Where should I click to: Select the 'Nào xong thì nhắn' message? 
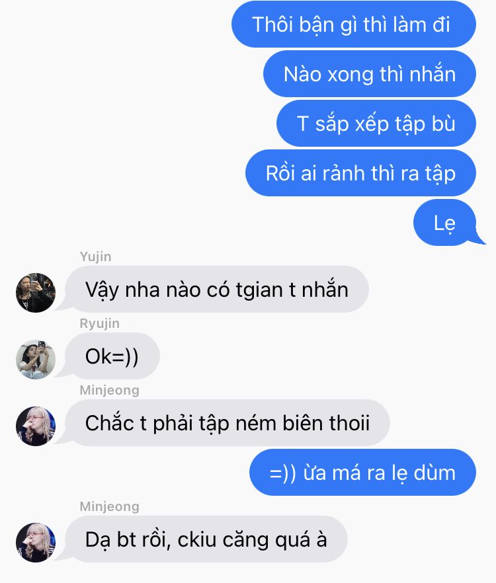point(370,74)
